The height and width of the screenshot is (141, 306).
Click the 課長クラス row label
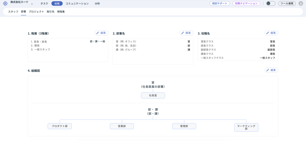point(207,54)
